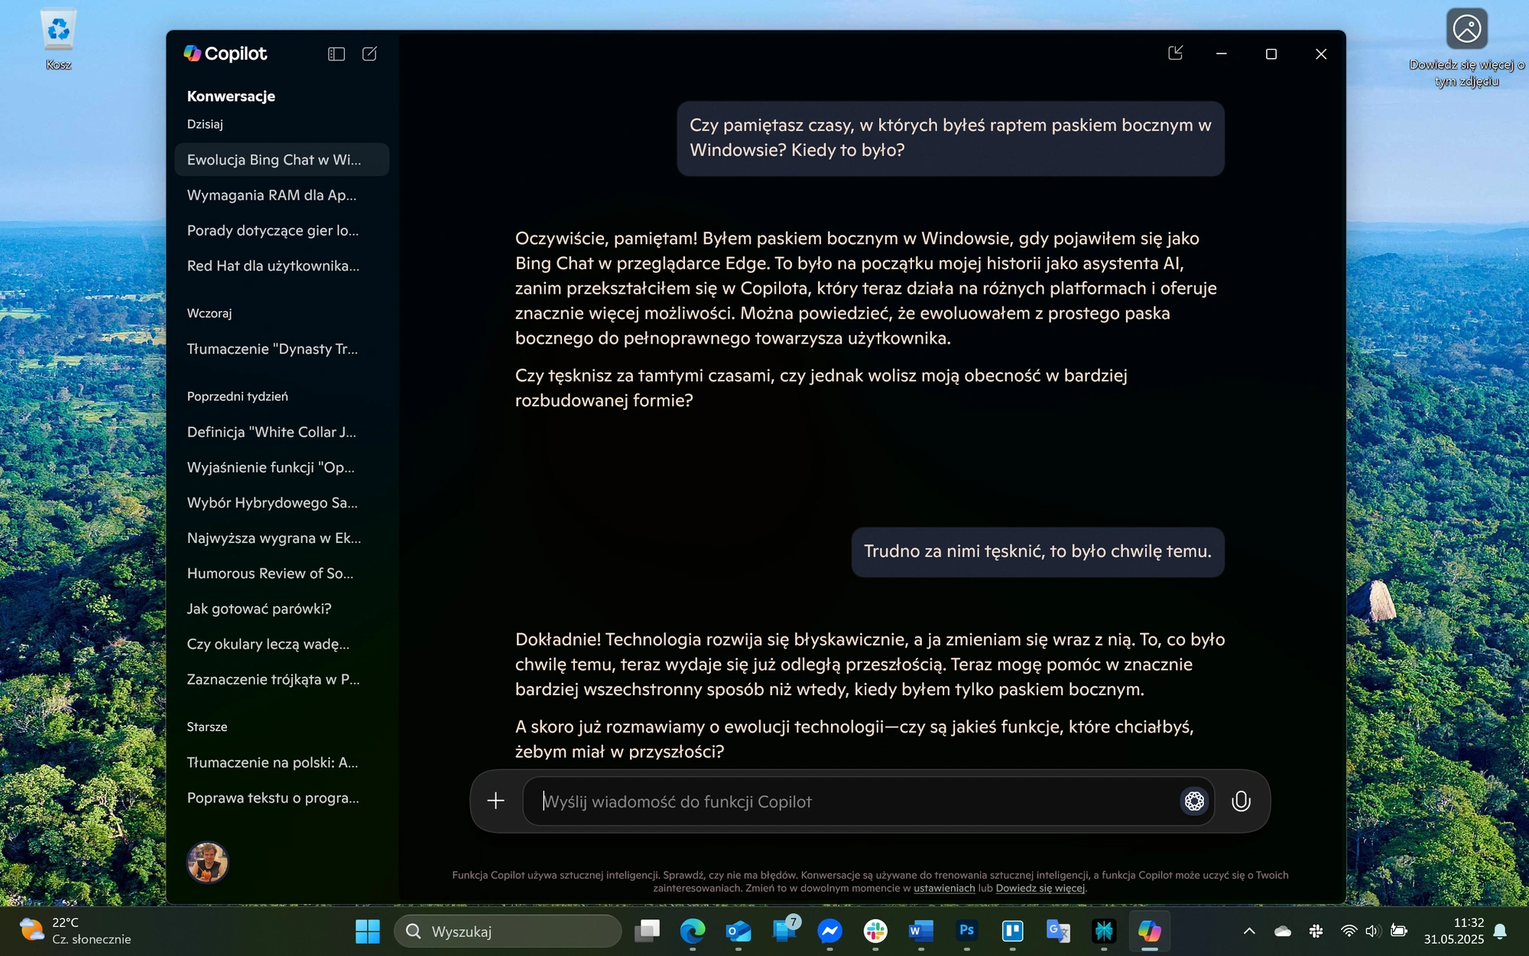The width and height of the screenshot is (1529, 956).
Task: Open conversation 'Jak gotować parówki?'
Action: [x=281, y=609]
